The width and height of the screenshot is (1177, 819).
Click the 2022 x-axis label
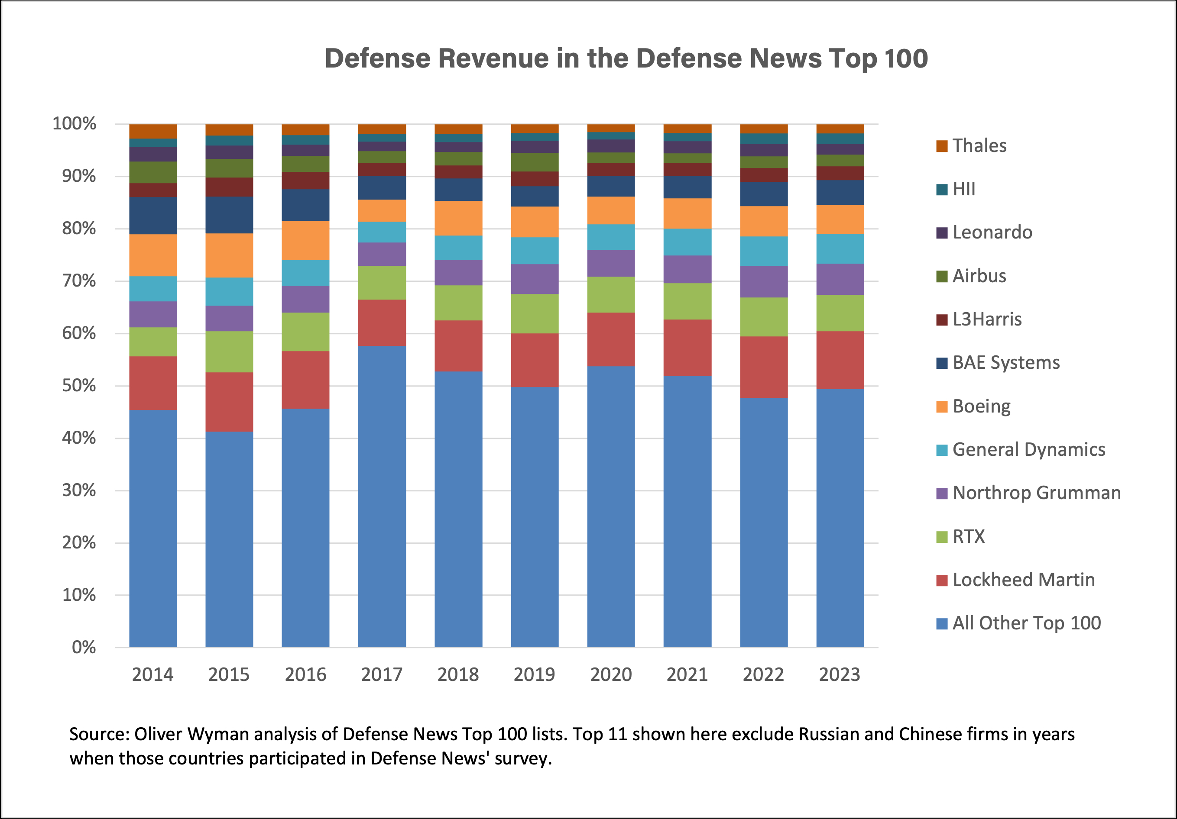[x=764, y=674]
